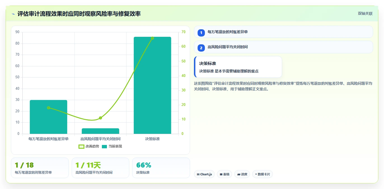
Task: Click the trend point above 高风险问题平均关闭时间
Action: (100, 118)
